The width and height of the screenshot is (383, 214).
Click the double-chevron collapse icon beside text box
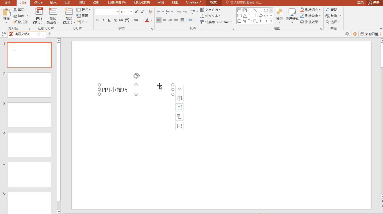point(179,89)
